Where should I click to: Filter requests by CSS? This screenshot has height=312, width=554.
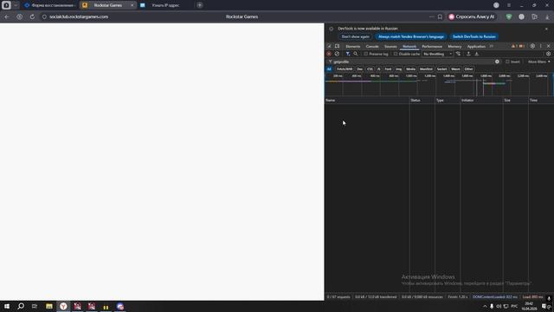pyautogui.click(x=370, y=69)
